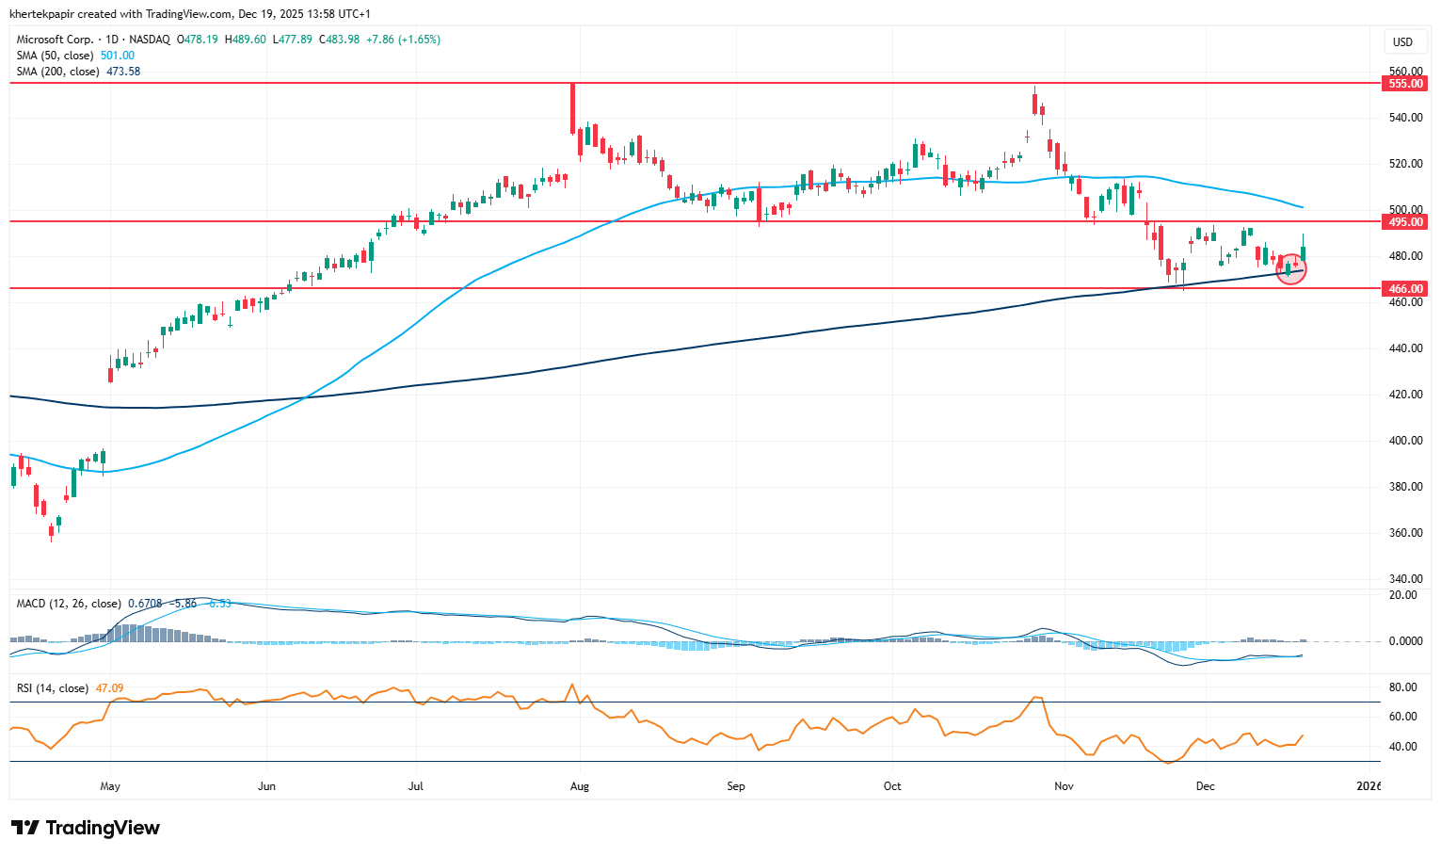Toggle the MACD (12, 26, close) legend
Image resolution: width=1441 pixels, height=856 pixels.
pos(69,604)
